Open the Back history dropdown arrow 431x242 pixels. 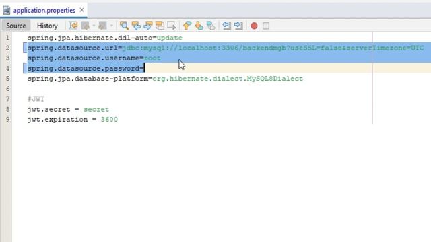pos(94,26)
